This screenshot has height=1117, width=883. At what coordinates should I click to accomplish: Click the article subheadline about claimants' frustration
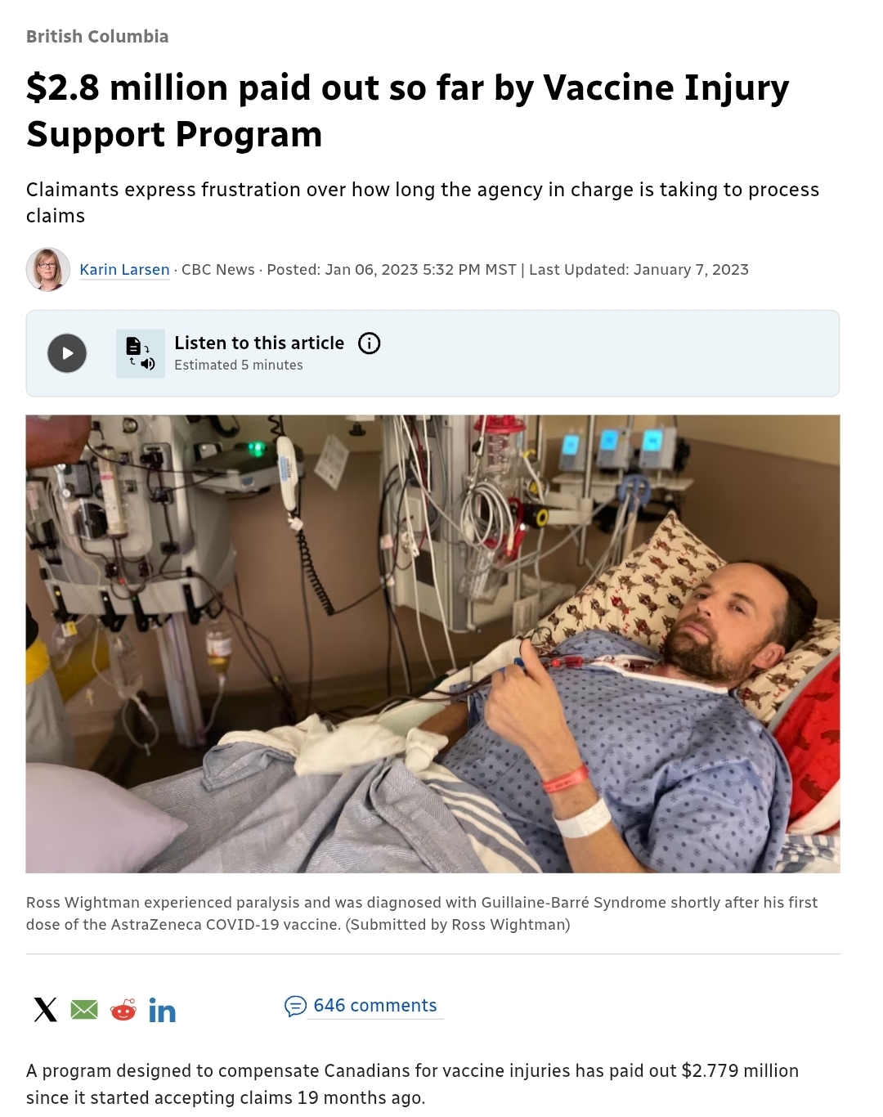pos(423,203)
